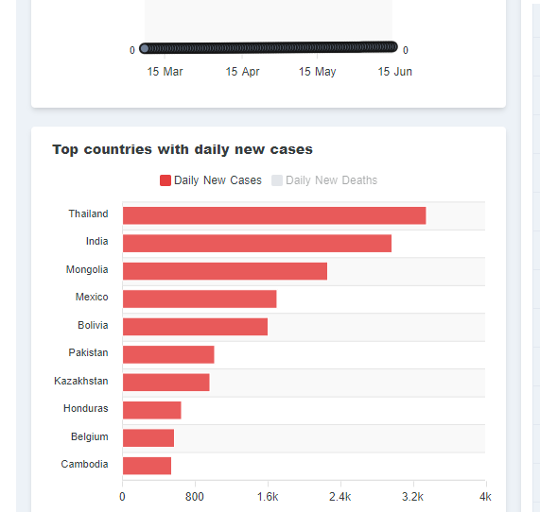Select the Thailand bar
The image size is (540, 512).
tap(274, 215)
